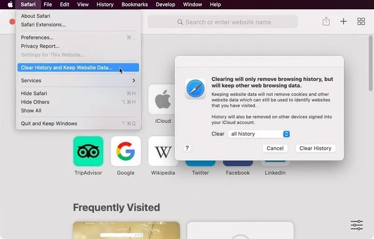The image size is (374, 239).
Task: Open the iCloud favorite
Action: pyautogui.click(x=162, y=99)
